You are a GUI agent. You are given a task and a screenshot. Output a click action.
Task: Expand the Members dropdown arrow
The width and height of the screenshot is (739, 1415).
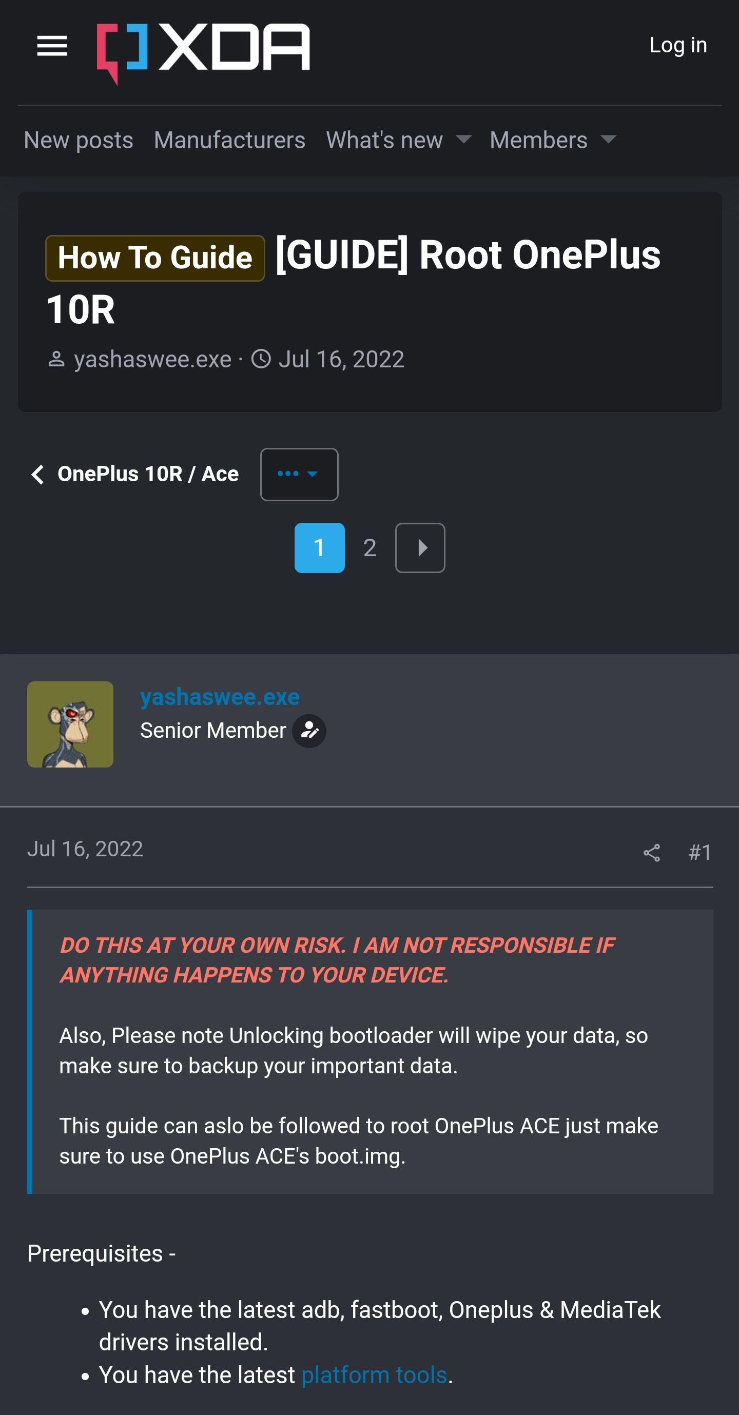[x=608, y=140]
